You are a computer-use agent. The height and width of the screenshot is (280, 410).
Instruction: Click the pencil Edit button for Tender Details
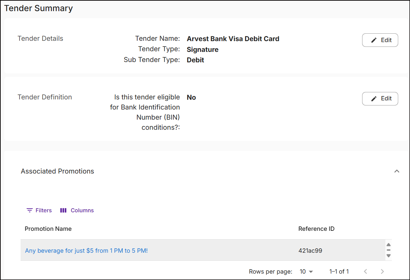(x=380, y=40)
